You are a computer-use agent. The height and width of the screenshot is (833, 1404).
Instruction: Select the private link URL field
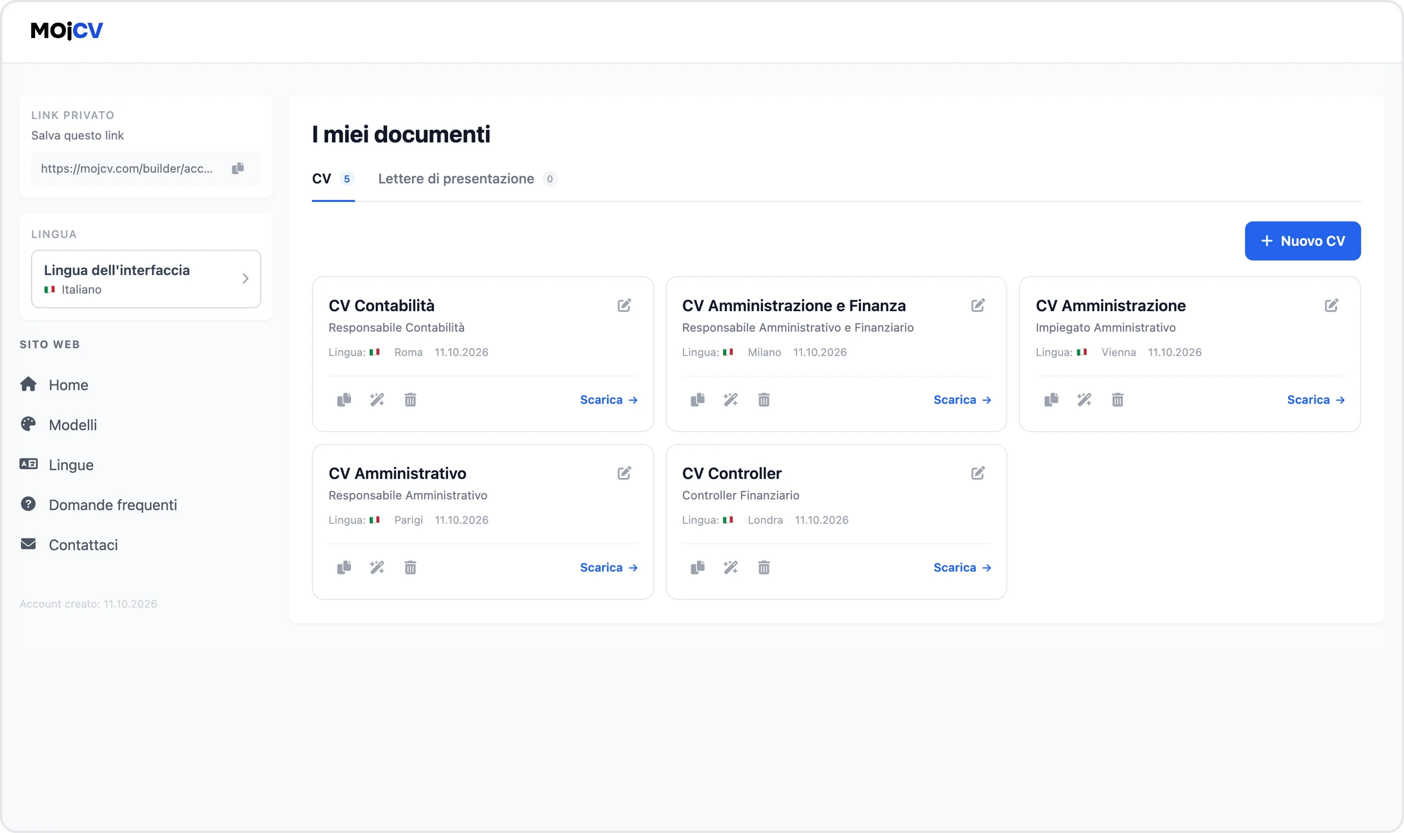[x=146, y=168]
